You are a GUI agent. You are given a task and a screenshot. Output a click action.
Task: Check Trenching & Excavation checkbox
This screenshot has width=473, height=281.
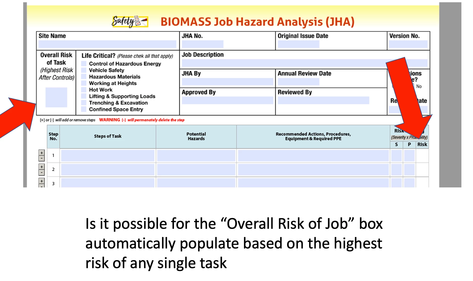pyautogui.click(x=84, y=103)
